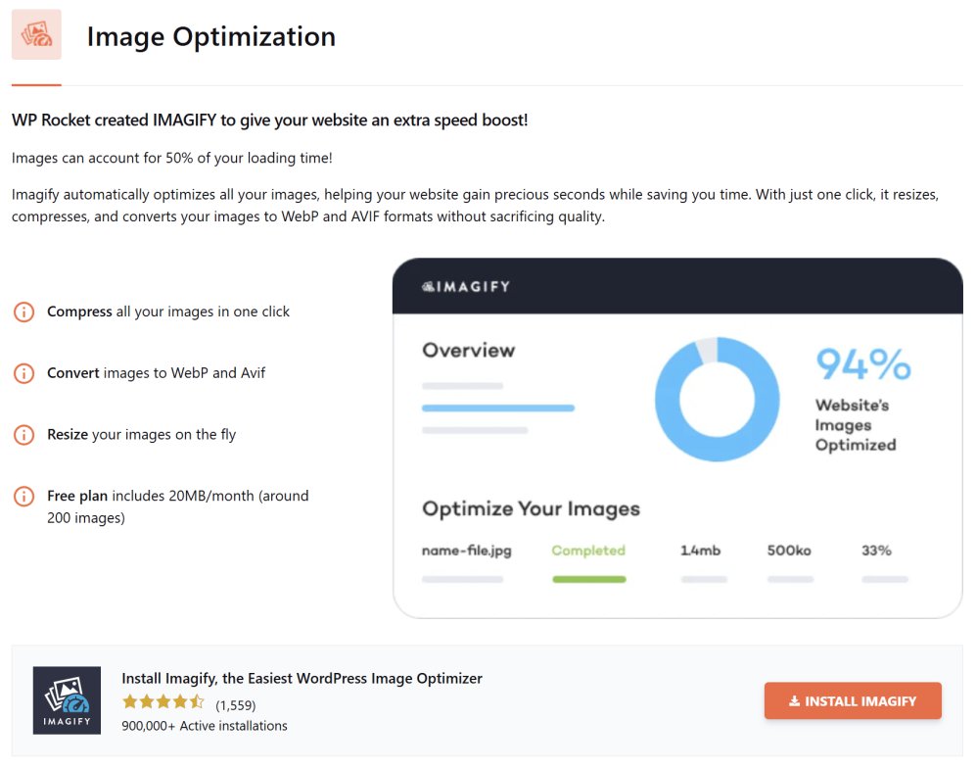This screenshot has width=976, height=768.
Task: Click the info icon next to Convert
Action: coord(23,372)
